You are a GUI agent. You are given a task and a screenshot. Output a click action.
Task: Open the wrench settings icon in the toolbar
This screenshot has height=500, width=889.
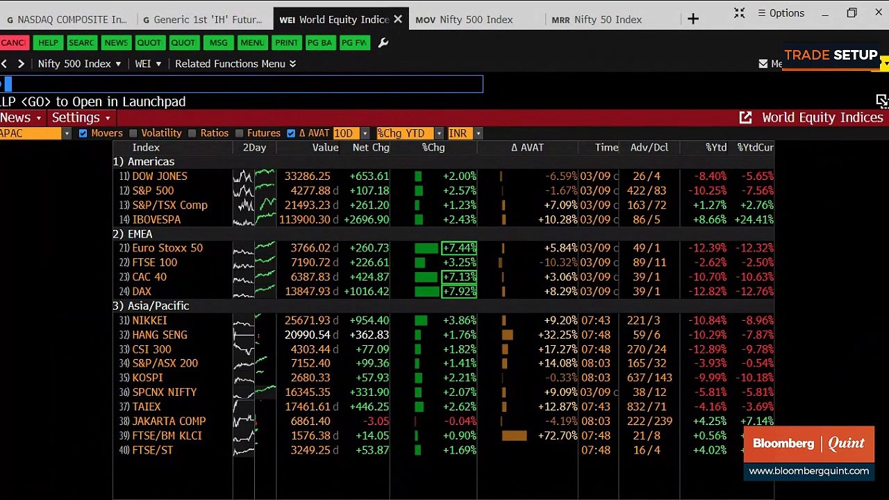(x=383, y=43)
